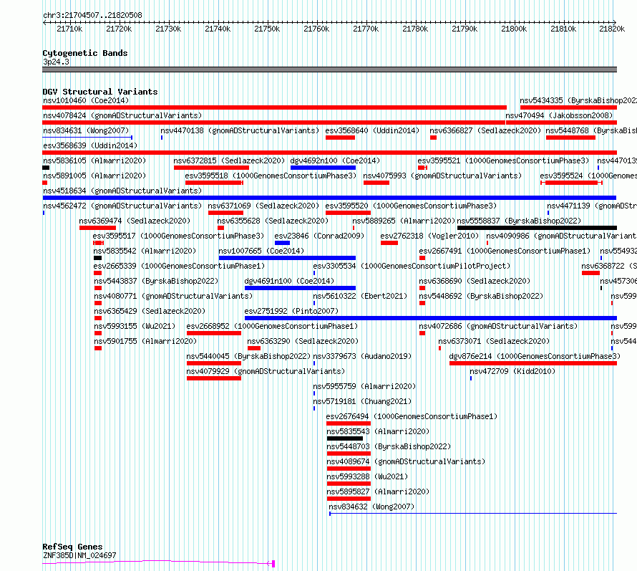Click nsv6369474 (Sedlazeck2020) label
637x571 pixels.
point(135,221)
